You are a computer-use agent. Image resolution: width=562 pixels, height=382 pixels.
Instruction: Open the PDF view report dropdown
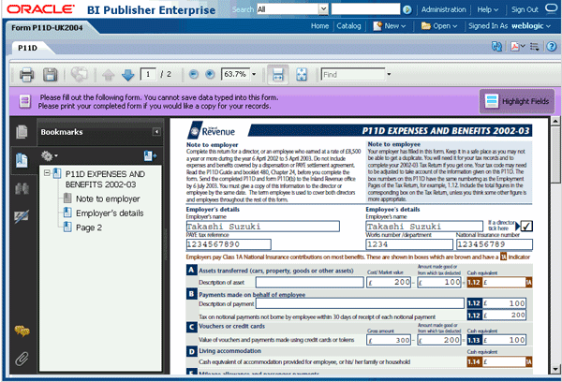click(518, 47)
